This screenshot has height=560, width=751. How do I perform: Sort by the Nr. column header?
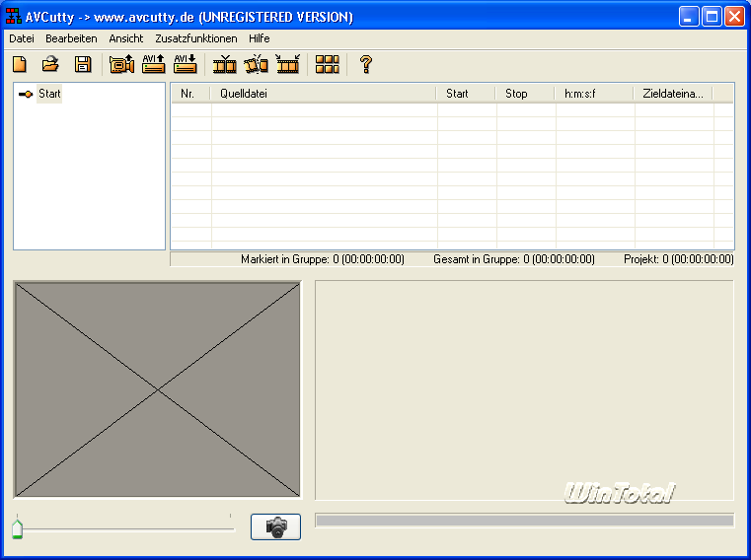(x=191, y=94)
